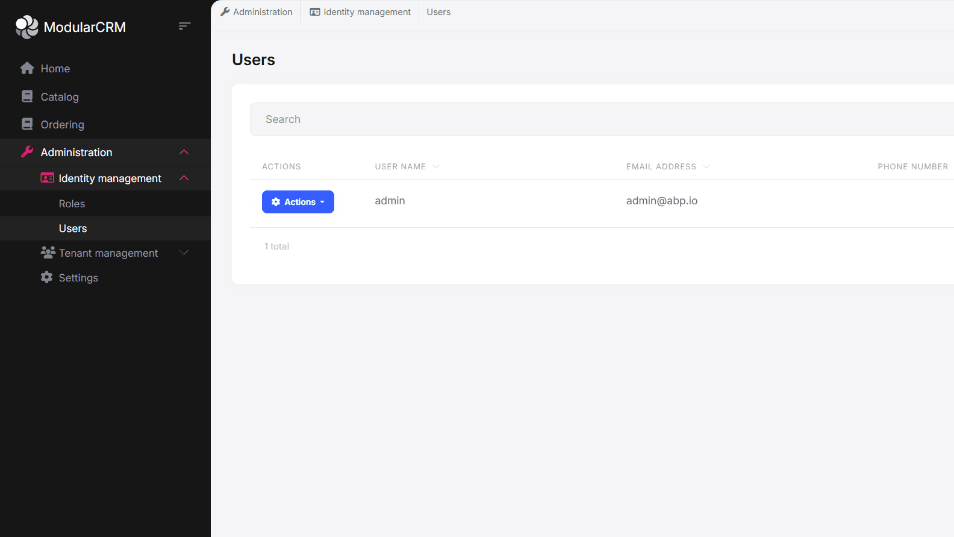Click the ModularCRM logo icon
Screen dimensions: 954x537
point(26,27)
